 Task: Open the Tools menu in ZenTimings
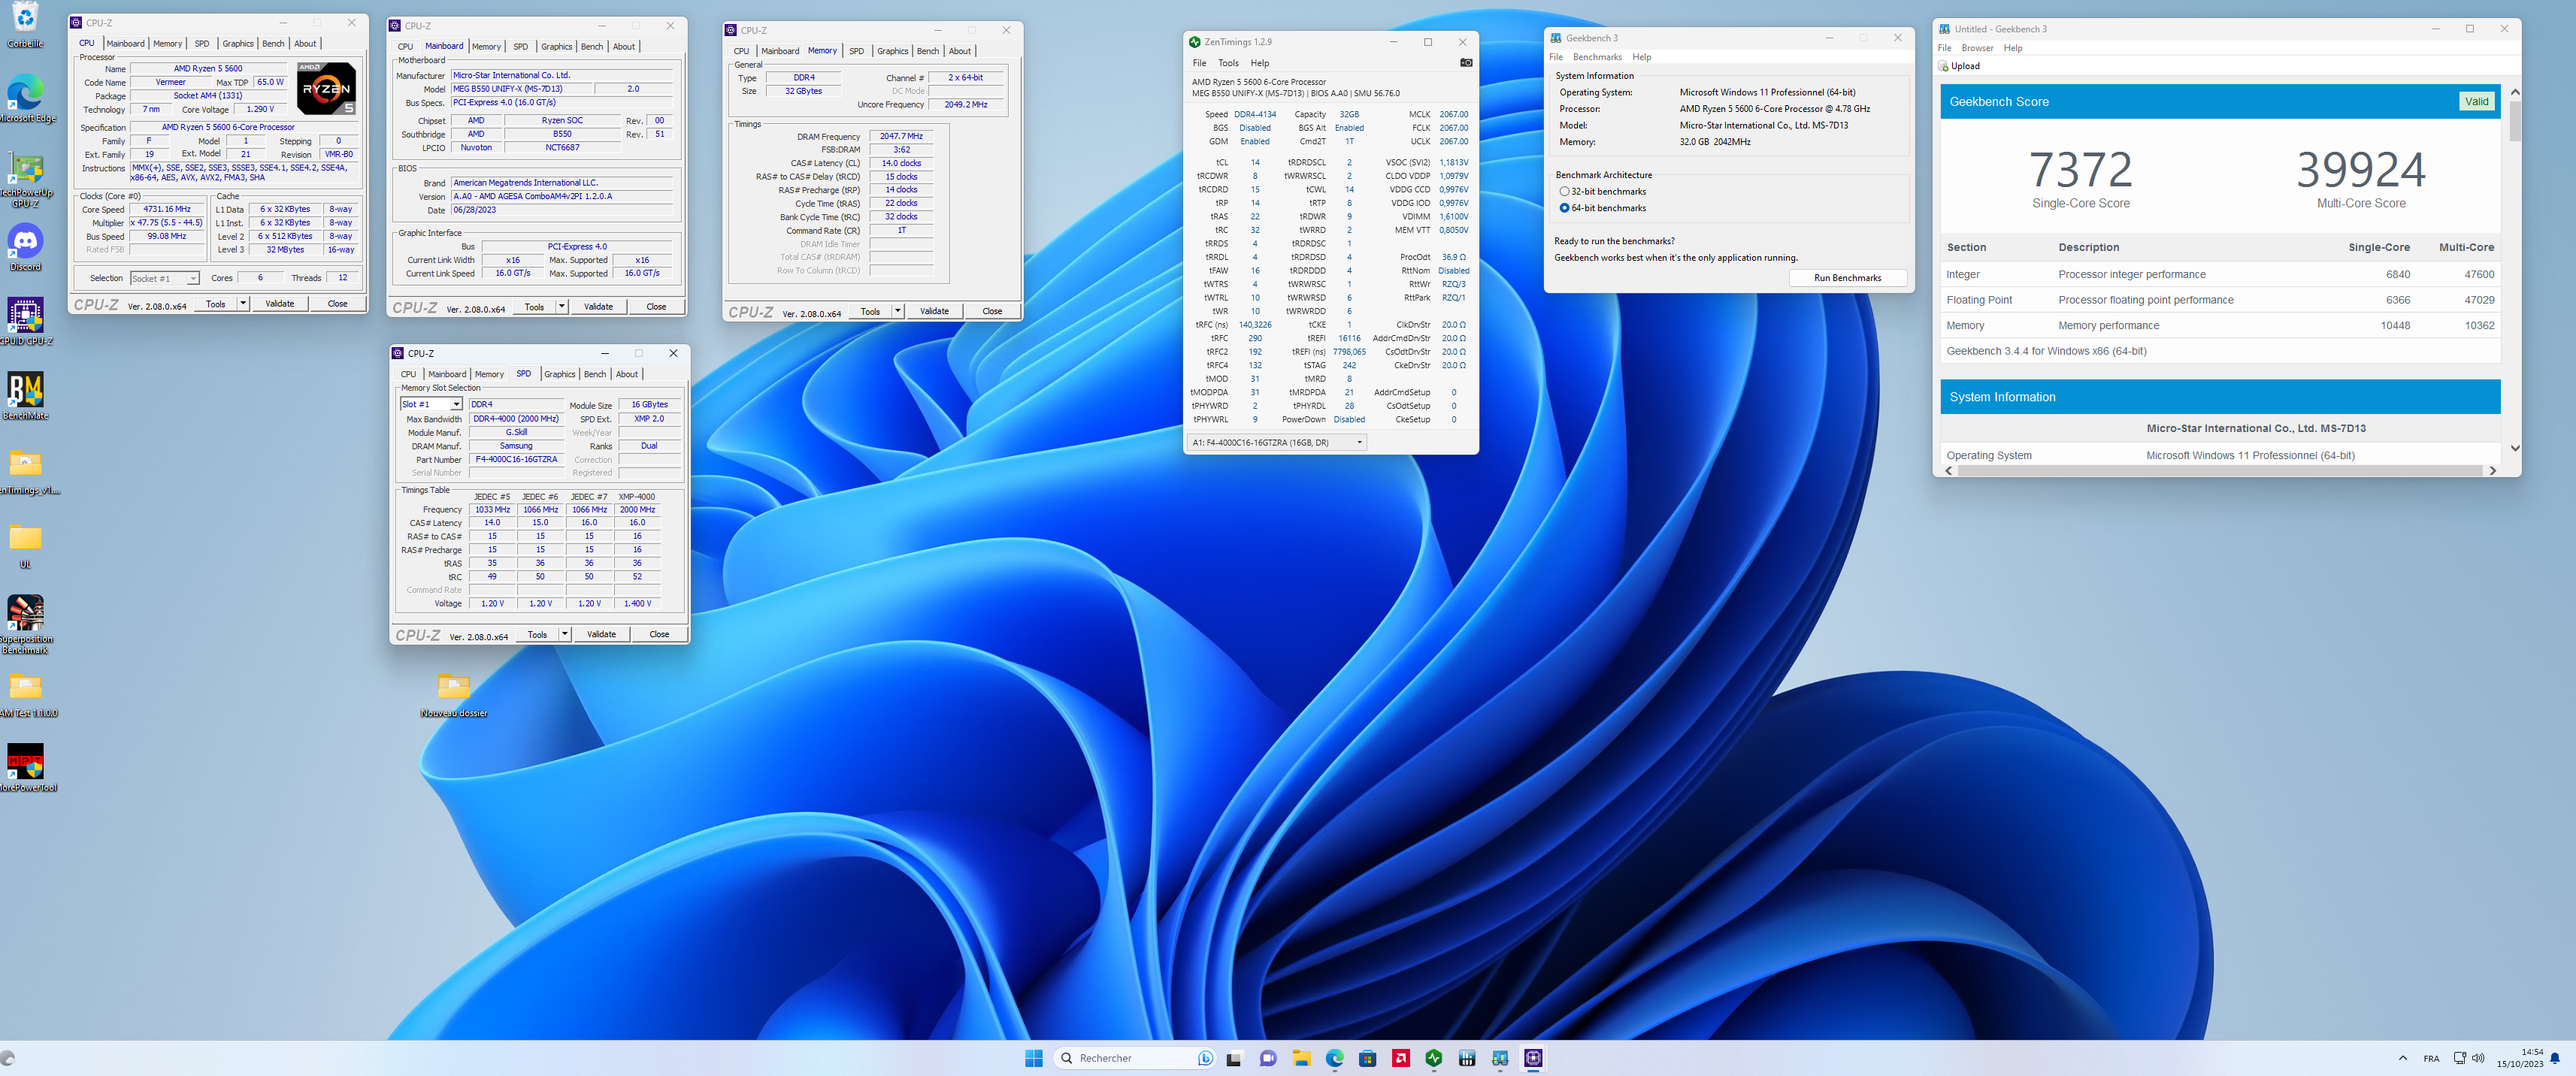click(x=1228, y=63)
